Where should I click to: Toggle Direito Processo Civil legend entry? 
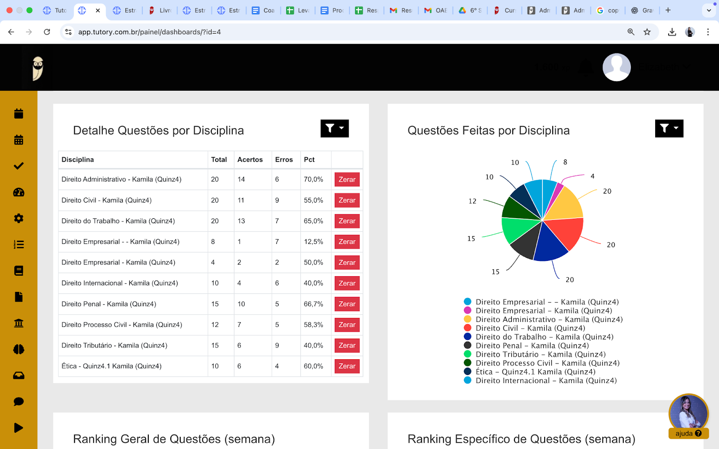pos(542,363)
